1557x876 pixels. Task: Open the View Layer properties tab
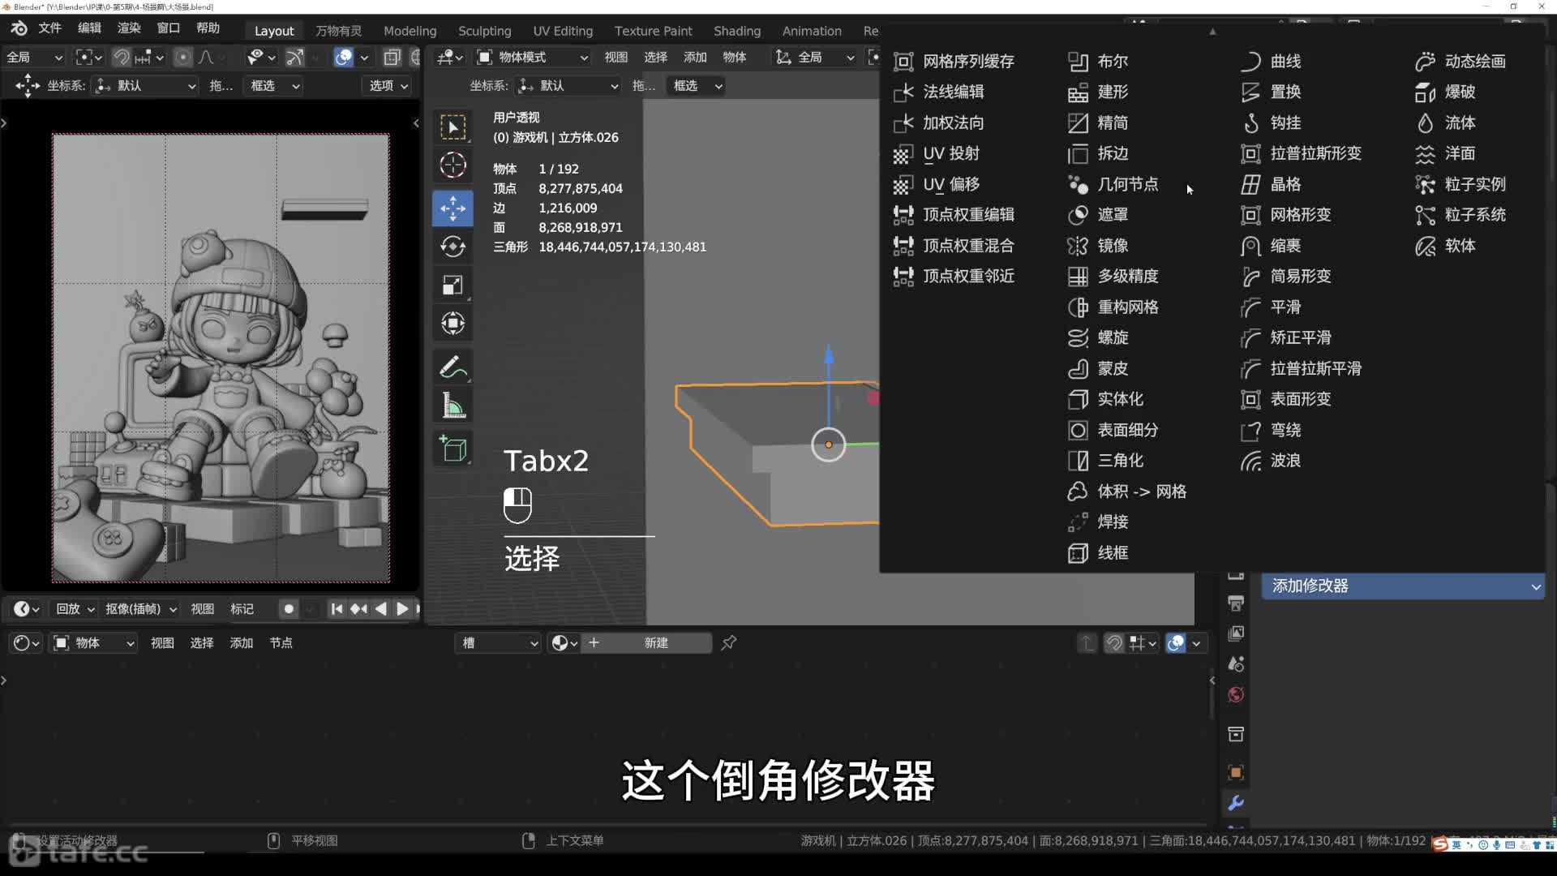(x=1236, y=633)
